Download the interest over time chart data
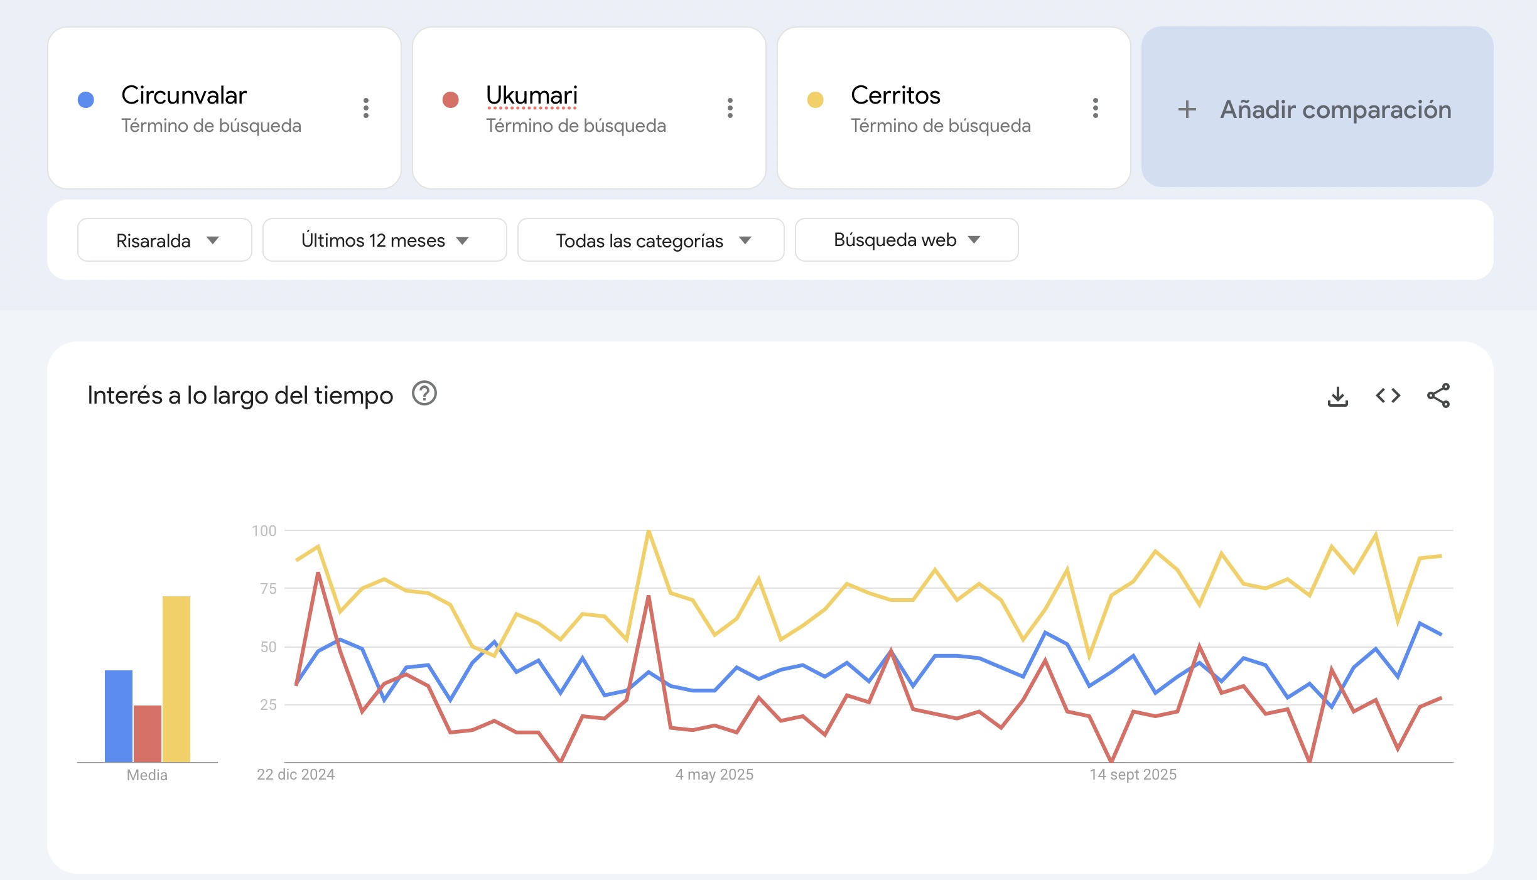 (1338, 396)
